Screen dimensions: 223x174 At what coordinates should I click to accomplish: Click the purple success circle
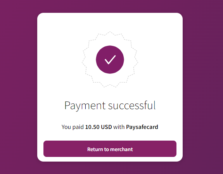point(110,59)
